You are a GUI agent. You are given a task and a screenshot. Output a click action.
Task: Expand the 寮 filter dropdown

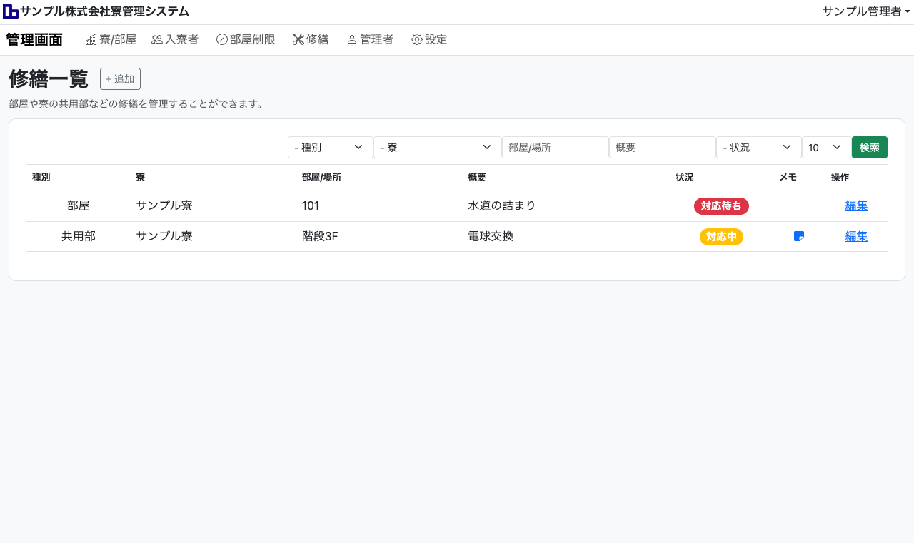(x=437, y=148)
